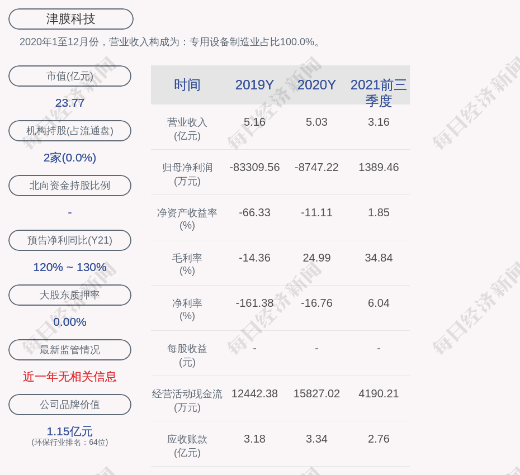The image size is (520, 475).
Task: Select net profit value 1389.46
Action: [x=379, y=168]
